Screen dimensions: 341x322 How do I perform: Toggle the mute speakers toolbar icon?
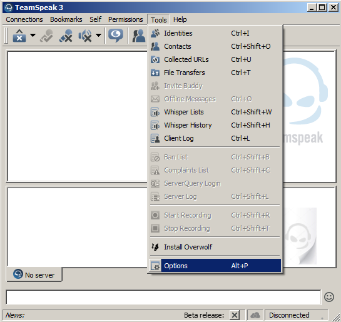[x=85, y=36]
